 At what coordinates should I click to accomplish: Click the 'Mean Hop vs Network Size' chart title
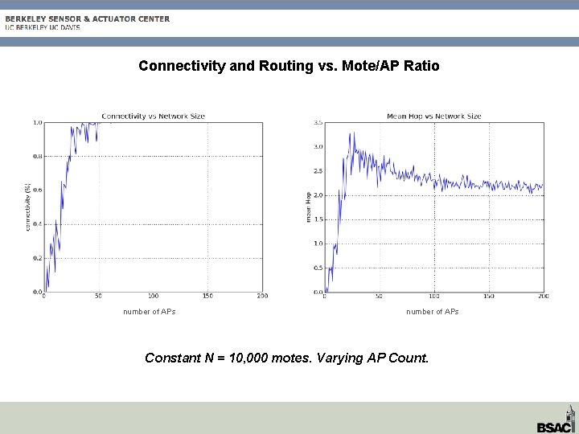[x=434, y=117]
